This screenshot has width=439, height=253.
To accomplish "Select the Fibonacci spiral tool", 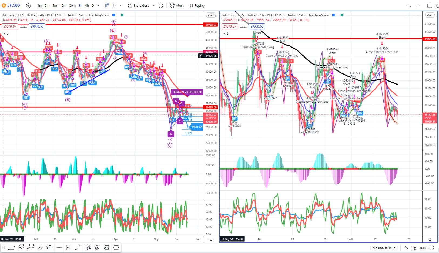I will tap(97, 247).
